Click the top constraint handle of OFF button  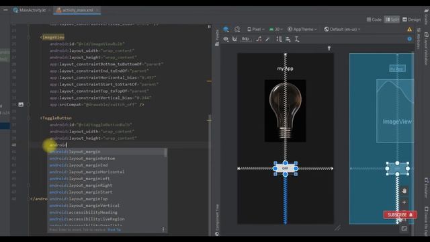click(x=285, y=163)
